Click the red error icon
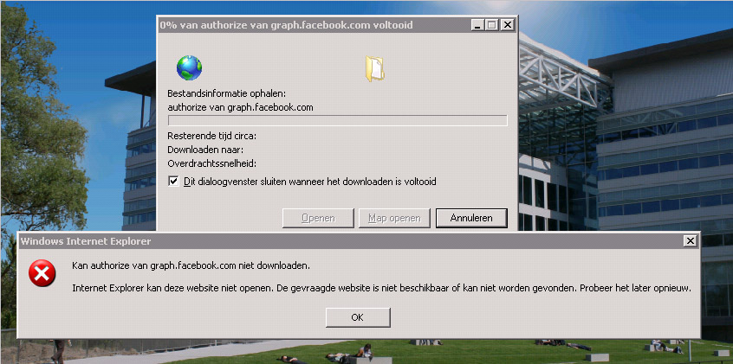Screen dimensions: 733x364 click(x=41, y=274)
